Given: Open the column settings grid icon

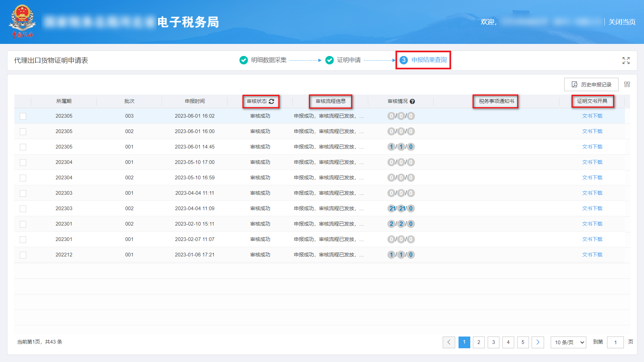Looking at the screenshot, I should (x=627, y=84).
